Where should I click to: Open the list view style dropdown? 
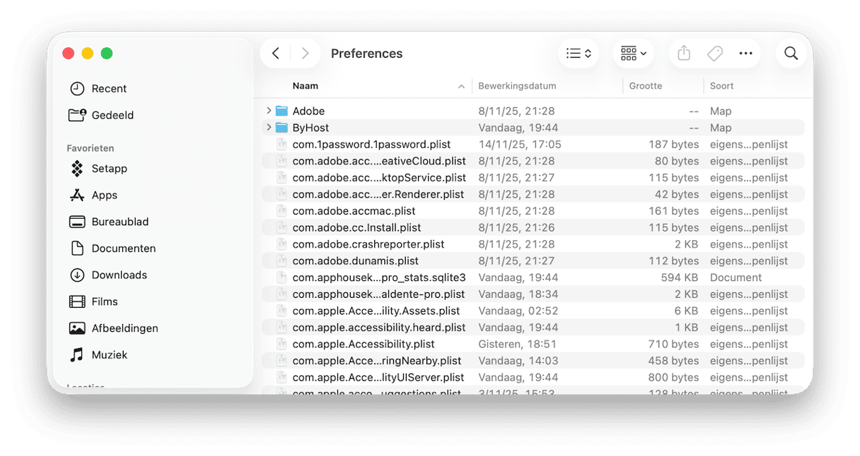coord(579,54)
